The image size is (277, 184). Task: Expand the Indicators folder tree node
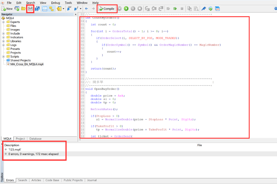pos(3,37)
